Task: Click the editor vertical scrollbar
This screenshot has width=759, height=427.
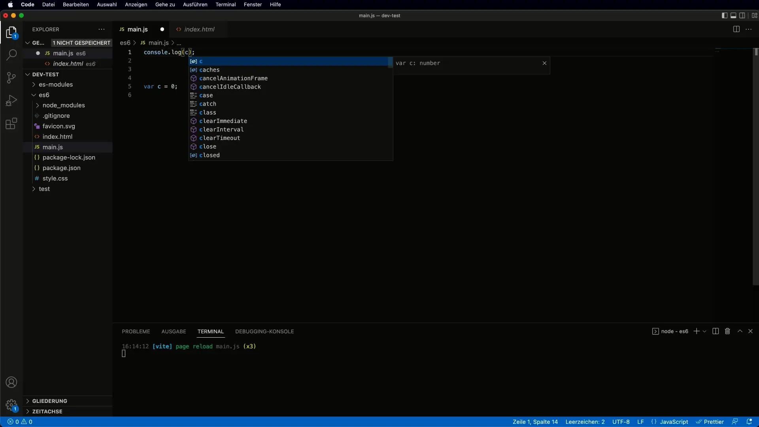Action: pos(756,166)
